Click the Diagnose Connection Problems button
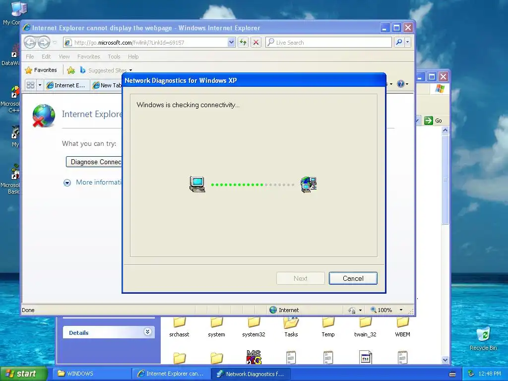 click(94, 162)
